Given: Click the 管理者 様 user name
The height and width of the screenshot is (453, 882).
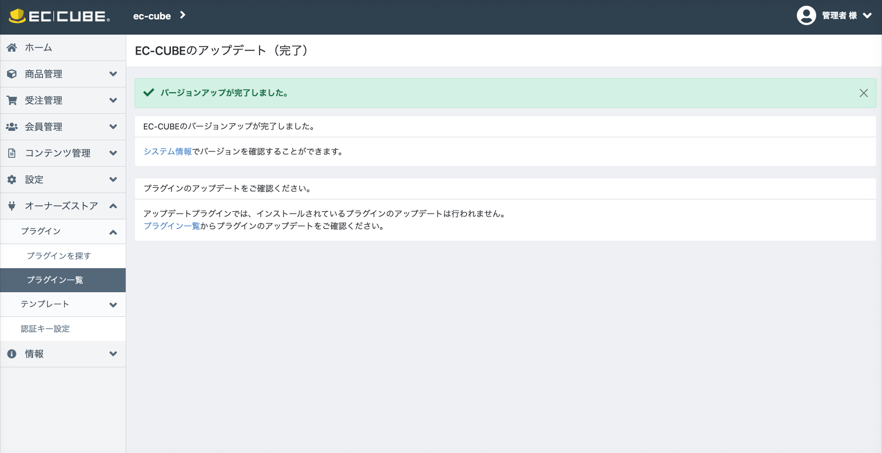Looking at the screenshot, I should (x=839, y=16).
